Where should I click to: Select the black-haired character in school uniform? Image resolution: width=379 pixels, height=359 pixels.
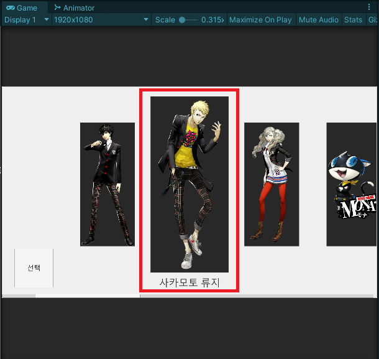pyautogui.click(x=107, y=184)
